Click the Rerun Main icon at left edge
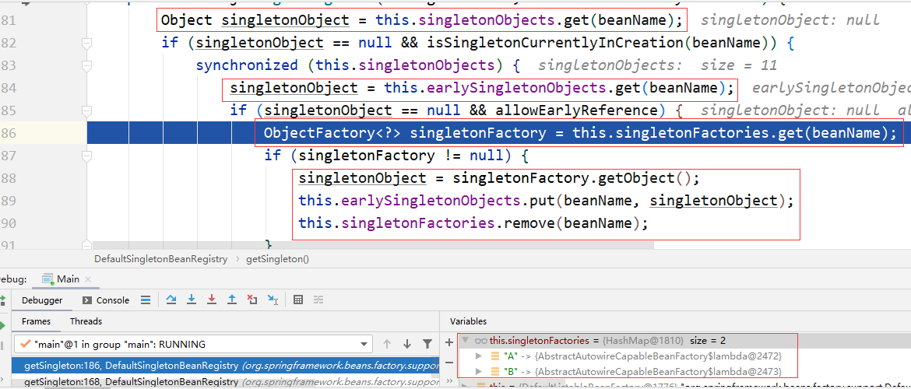 (2, 301)
